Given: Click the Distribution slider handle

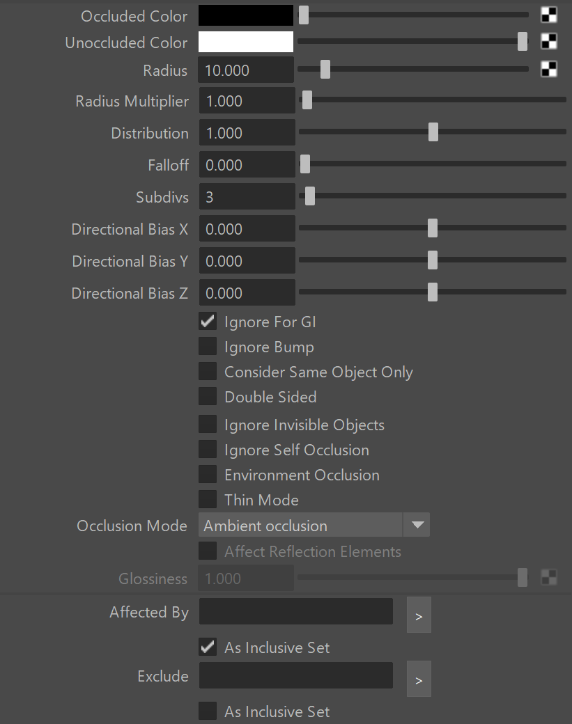Looking at the screenshot, I should click(x=433, y=132).
